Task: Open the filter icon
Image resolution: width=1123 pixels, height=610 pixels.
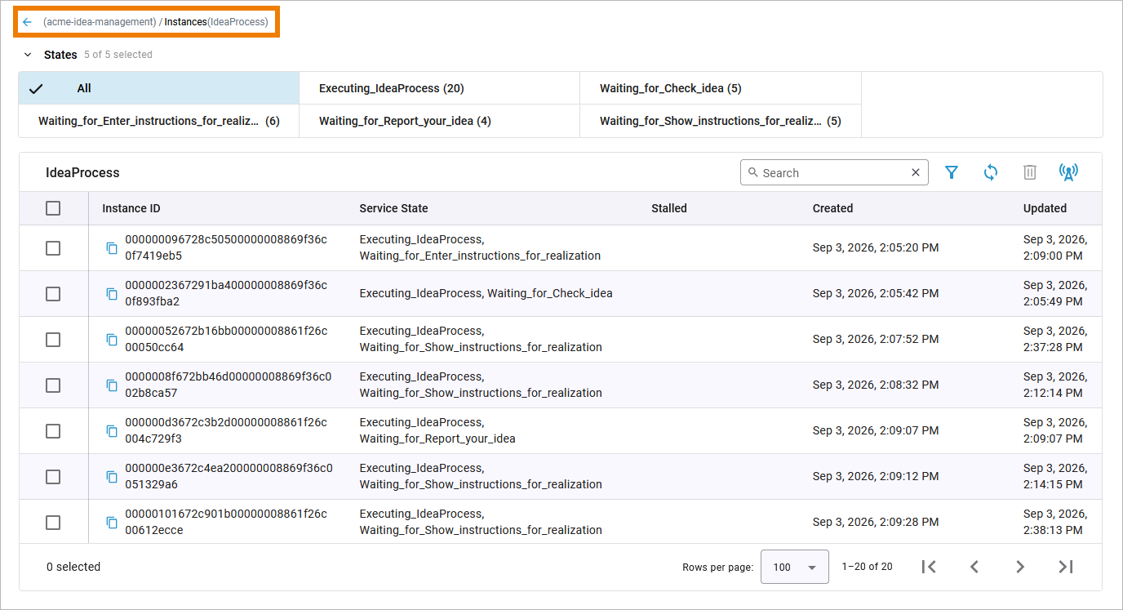Action: pos(952,172)
